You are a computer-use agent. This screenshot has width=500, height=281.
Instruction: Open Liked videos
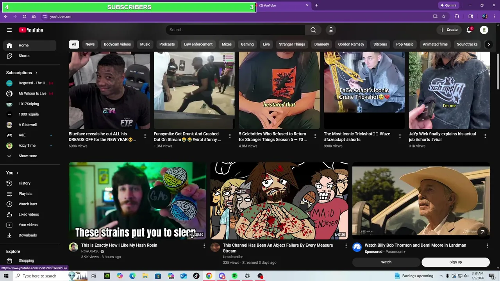click(x=30, y=214)
